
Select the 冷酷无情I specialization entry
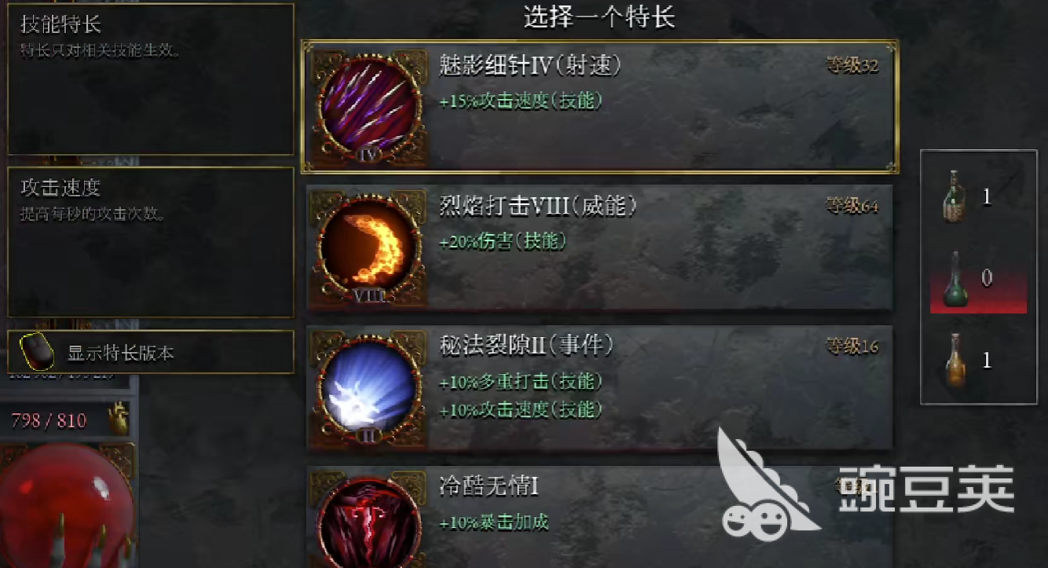tap(600, 517)
